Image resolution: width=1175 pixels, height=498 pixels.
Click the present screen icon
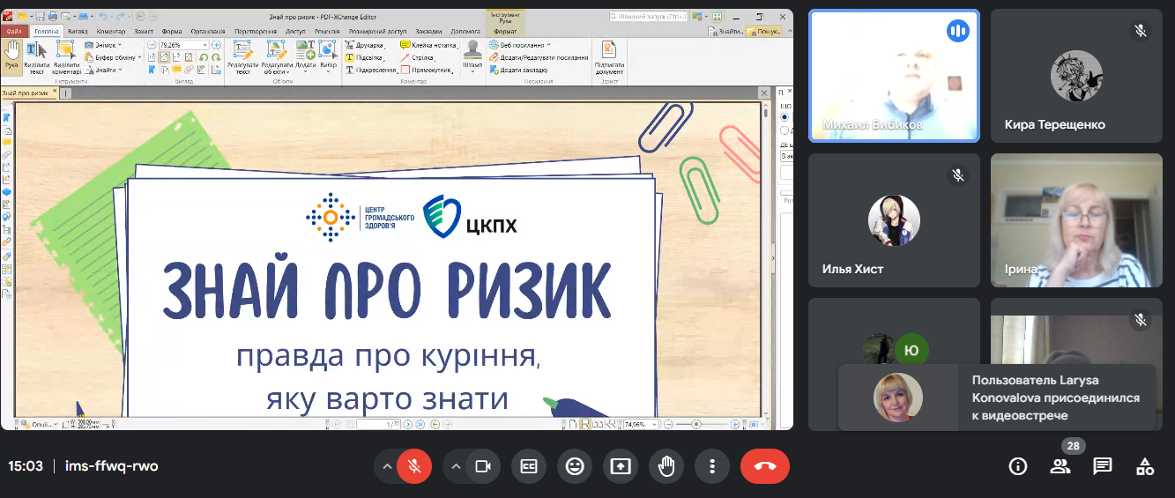(x=621, y=466)
